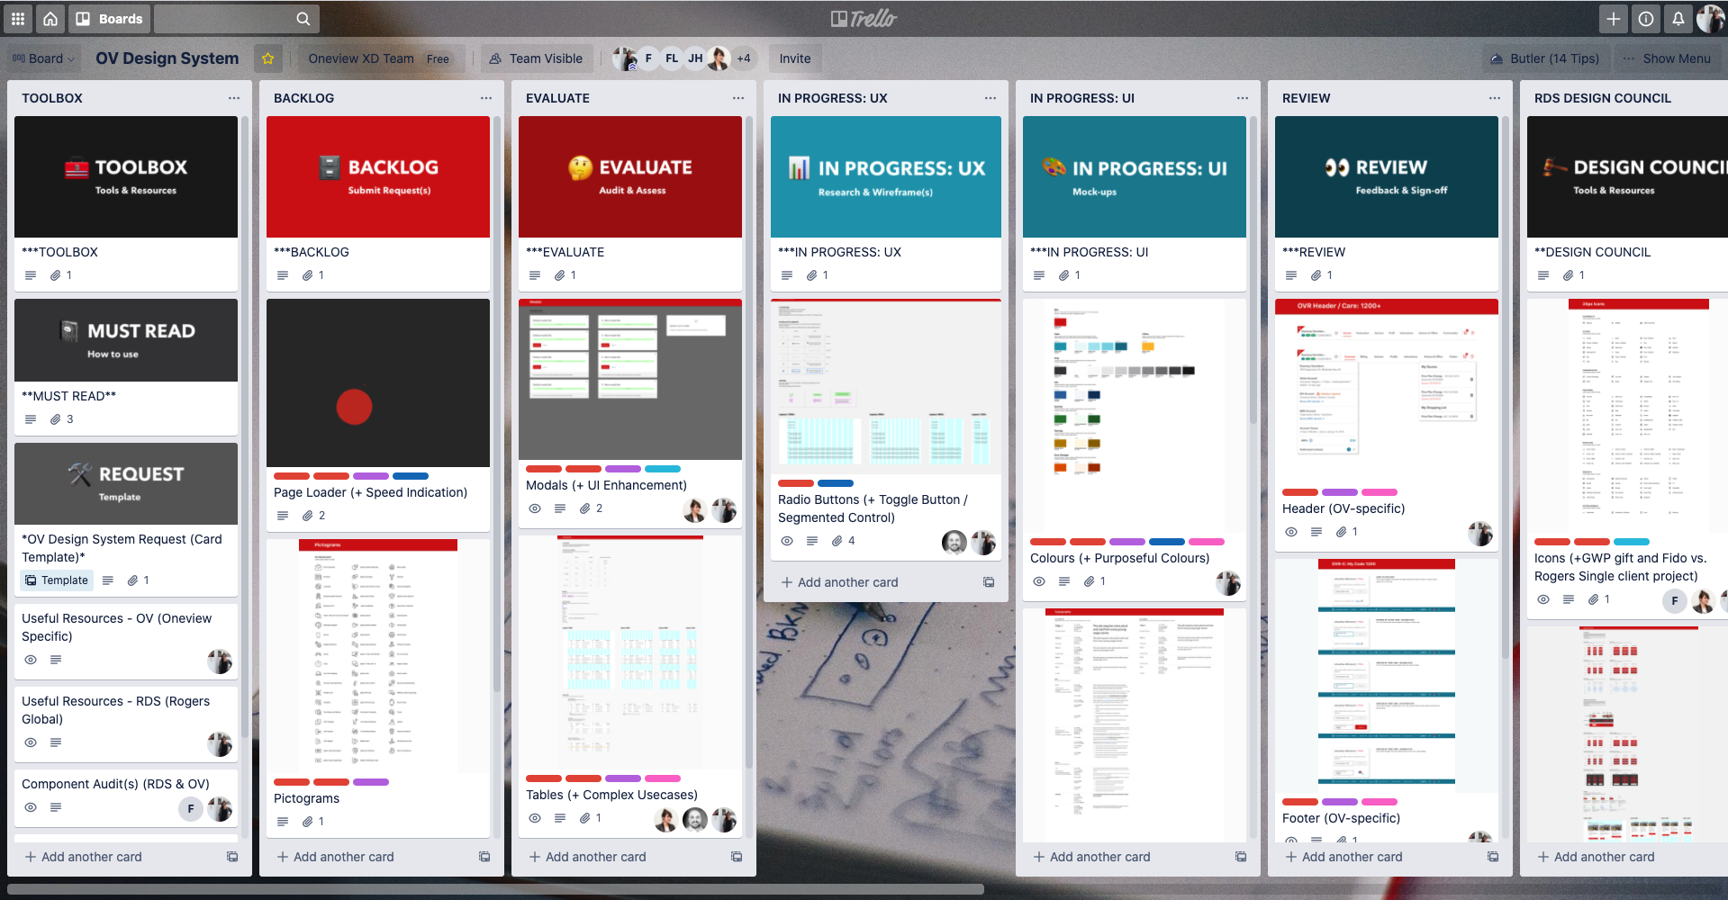Toggle watch eye on Radio Buttons card
The width and height of the screenshot is (1728, 900).
tap(787, 541)
